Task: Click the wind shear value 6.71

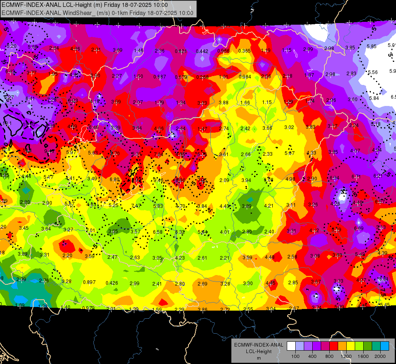Action: (356, 177)
